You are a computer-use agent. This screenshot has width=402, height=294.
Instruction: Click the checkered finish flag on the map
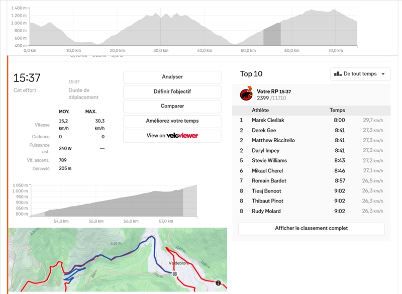pyautogui.click(x=174, y=274)
